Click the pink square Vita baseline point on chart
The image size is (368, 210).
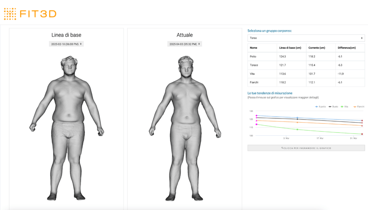(257, 124)
